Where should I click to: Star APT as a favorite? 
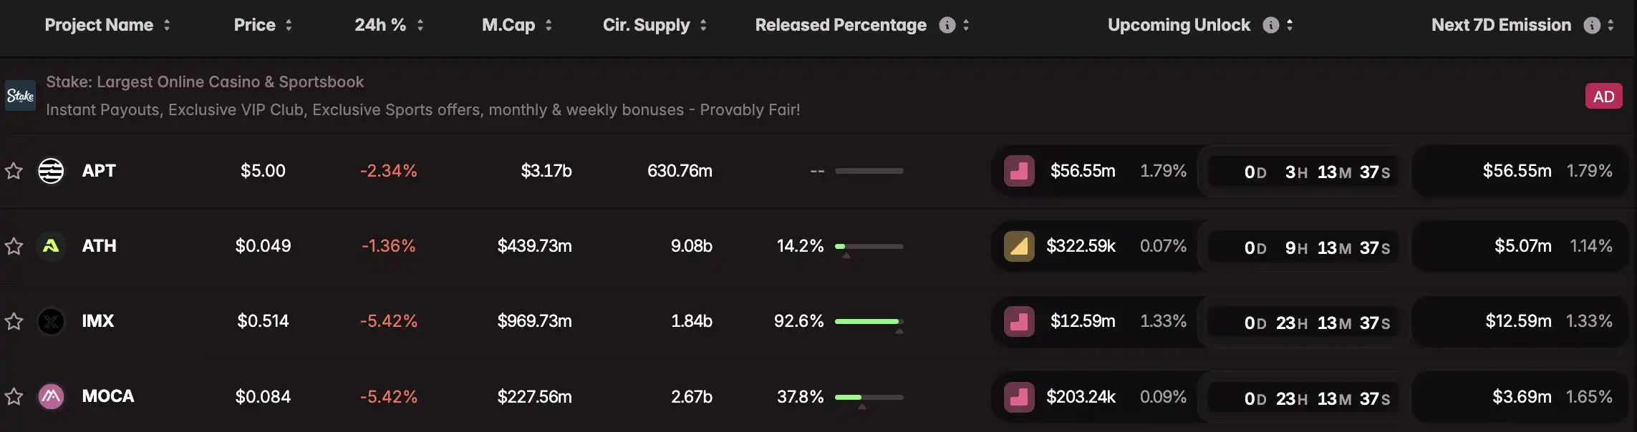(x=14, y=171)
